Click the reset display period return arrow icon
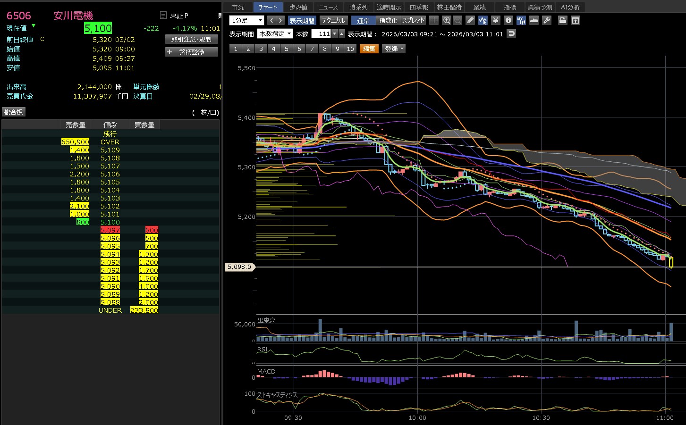Screen dimensions: 686x425 (x=511, y=33)
